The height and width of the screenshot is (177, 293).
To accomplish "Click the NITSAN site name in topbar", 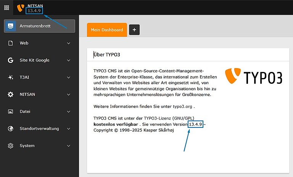I will click(35, 6).
